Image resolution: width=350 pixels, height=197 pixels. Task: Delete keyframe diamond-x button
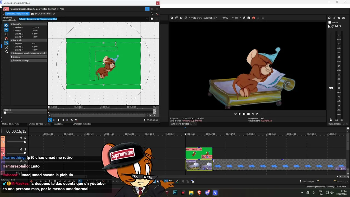(76, 120)
